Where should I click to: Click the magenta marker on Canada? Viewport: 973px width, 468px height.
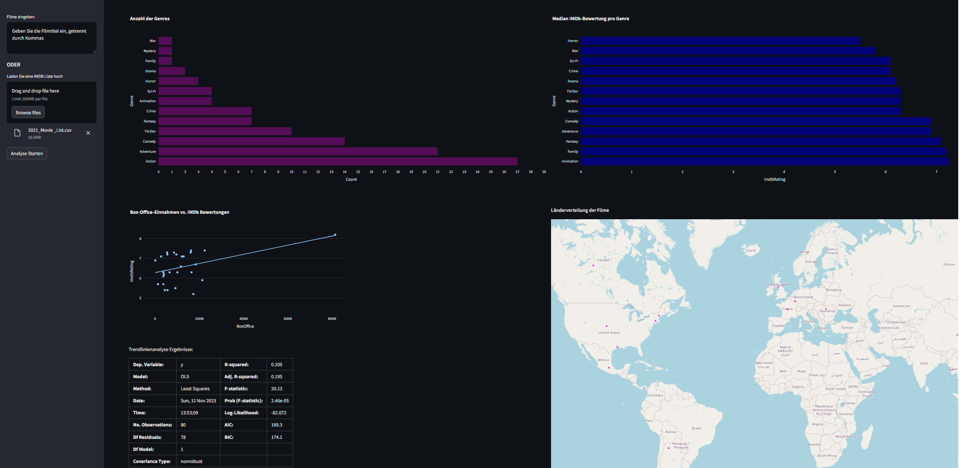tap(593, 265)
